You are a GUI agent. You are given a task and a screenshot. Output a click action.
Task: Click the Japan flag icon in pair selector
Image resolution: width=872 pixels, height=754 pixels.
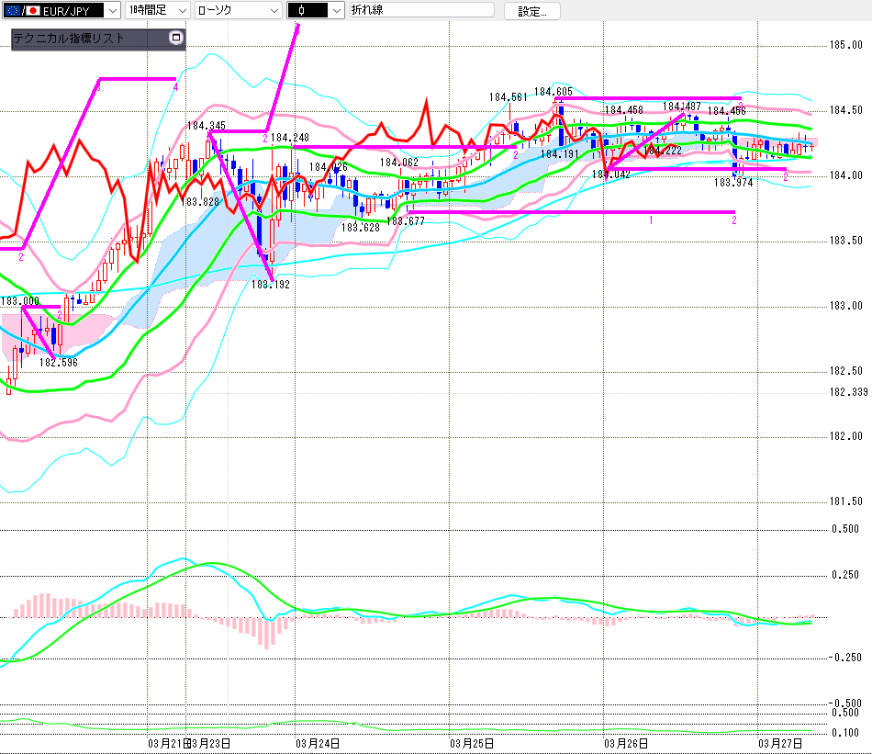(32, 10)
